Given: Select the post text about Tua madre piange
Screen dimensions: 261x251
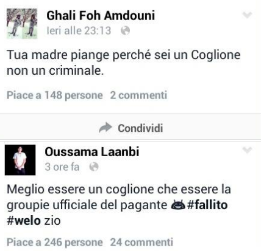Looking at the screenshot, I should click(x=124, y=63).
